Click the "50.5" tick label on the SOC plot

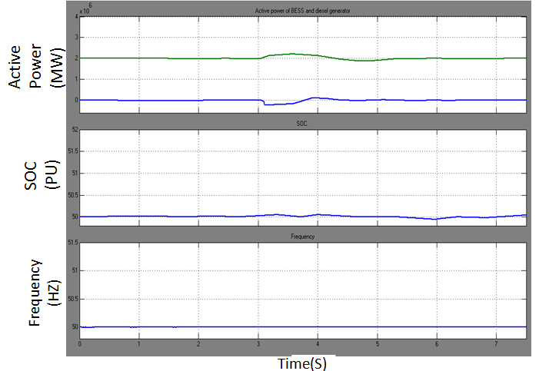click(x=73, y=195)
